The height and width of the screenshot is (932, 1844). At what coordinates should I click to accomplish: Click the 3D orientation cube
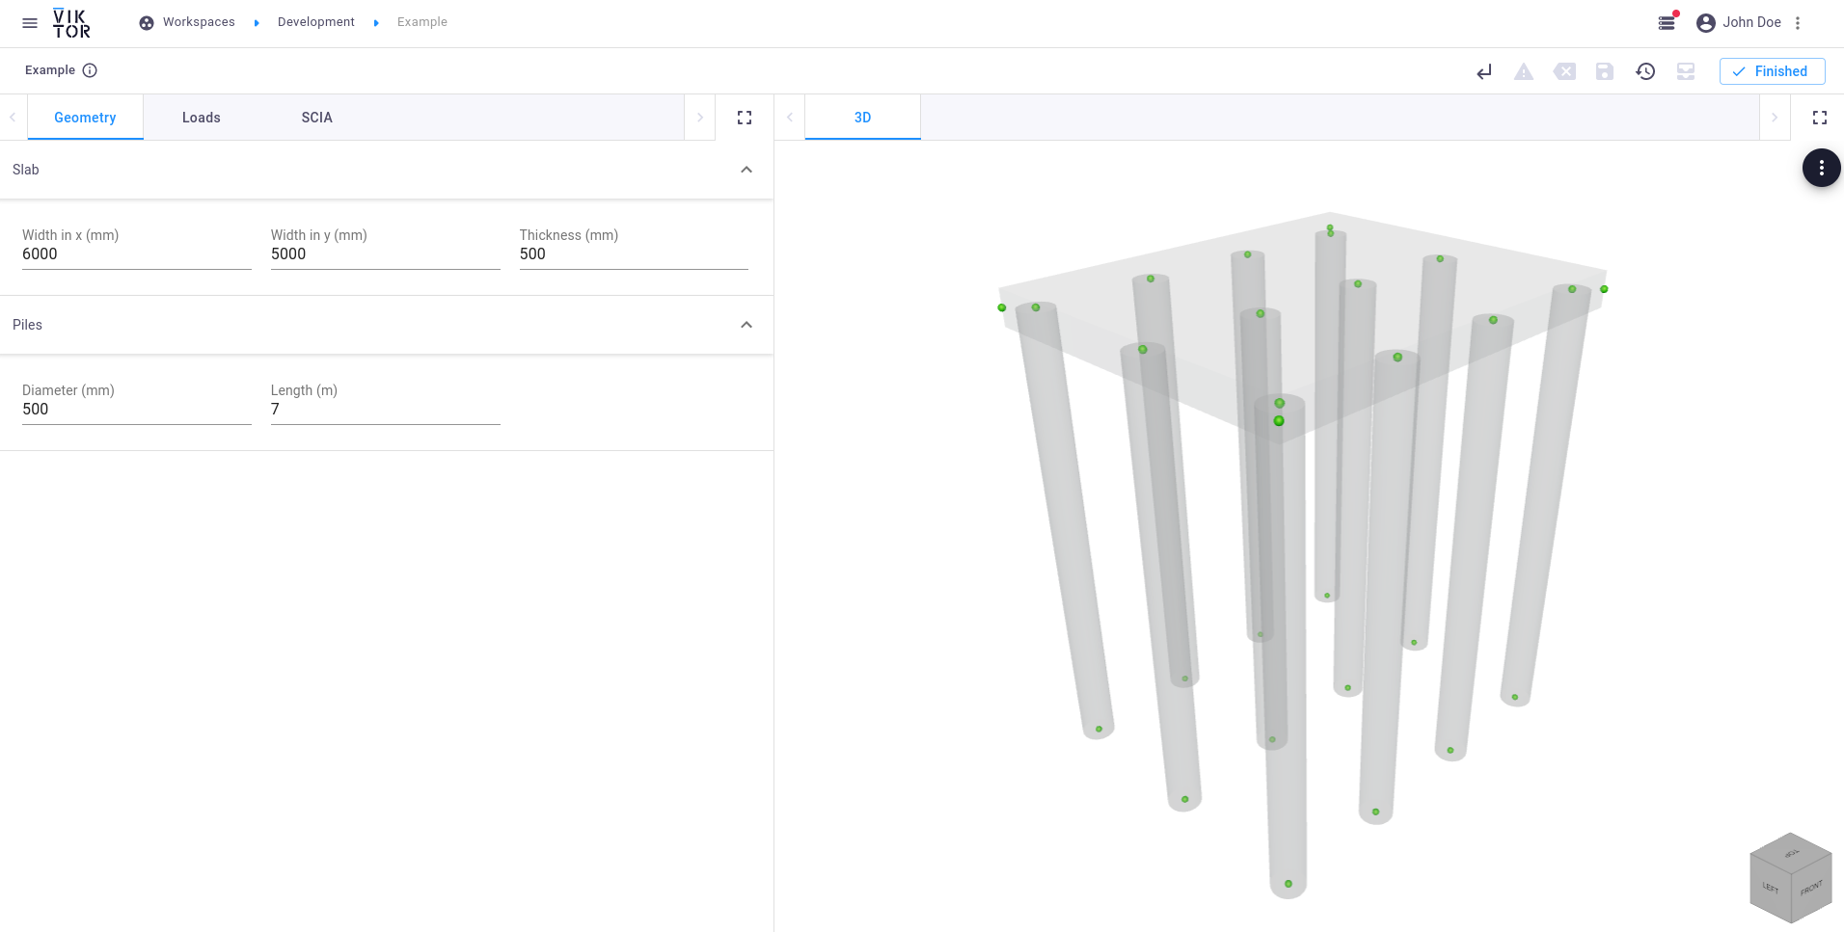point(1790,878)
